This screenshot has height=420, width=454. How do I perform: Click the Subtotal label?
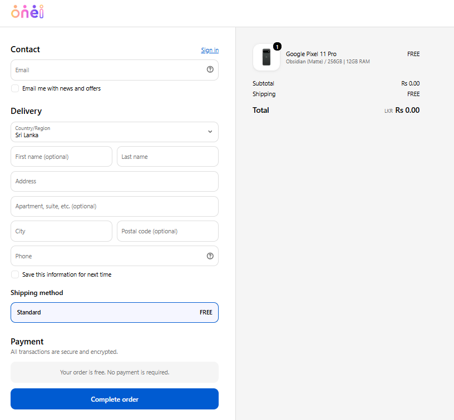263,83
